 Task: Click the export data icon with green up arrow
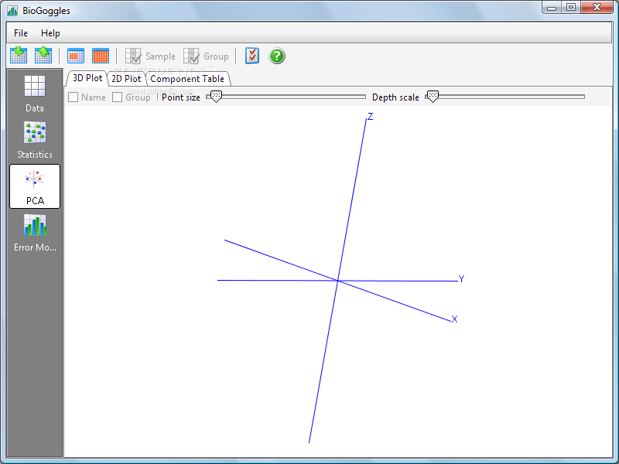(43, 55)
